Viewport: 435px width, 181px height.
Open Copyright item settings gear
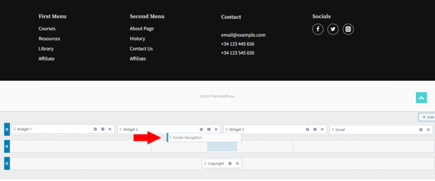(230, 163)
